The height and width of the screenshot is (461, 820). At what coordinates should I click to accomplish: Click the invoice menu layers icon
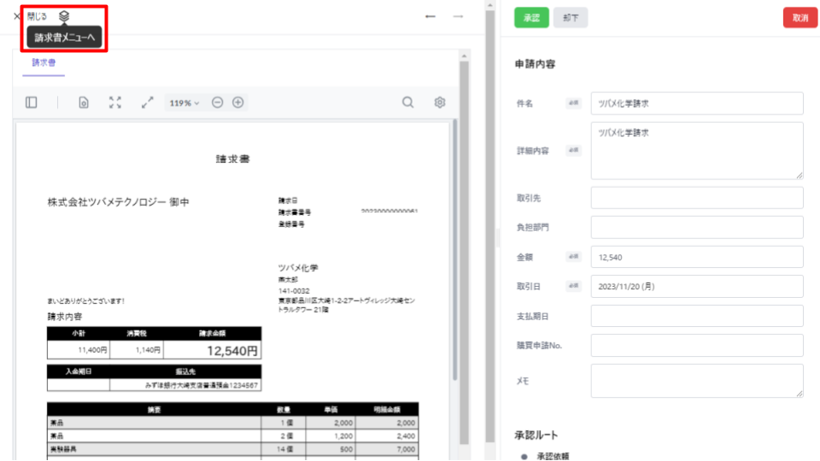[64, 16]
